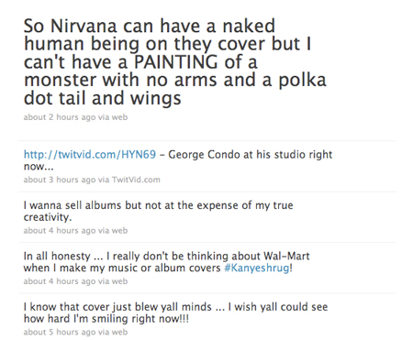Image resolution: width=413 pixels, height=340 pixels.
Task: Open the twitvid.com/HYN69 link
Action: coord(90,154)
